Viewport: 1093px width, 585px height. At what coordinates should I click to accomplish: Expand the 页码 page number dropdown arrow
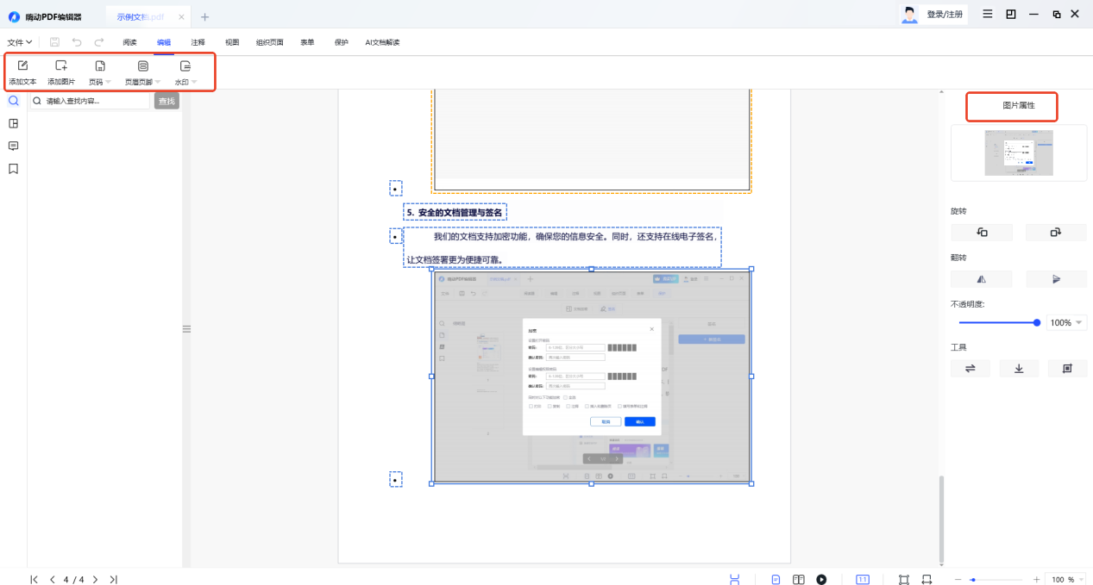click(x=108, y=83)
